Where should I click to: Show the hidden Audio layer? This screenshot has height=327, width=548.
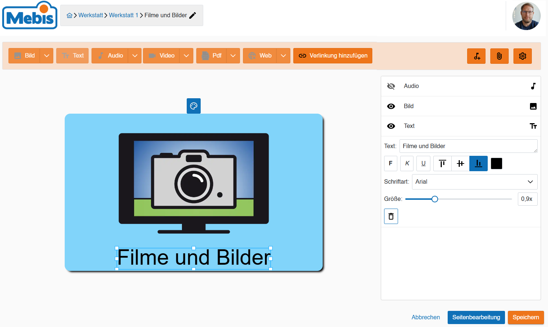(x=391, y=86)
